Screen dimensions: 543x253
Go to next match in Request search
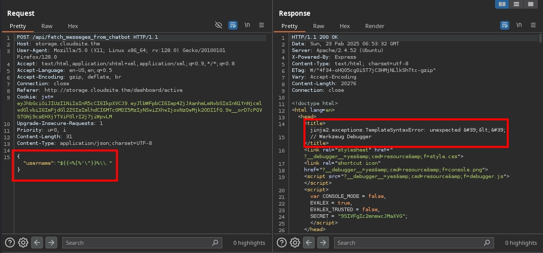tap(51, 243)
